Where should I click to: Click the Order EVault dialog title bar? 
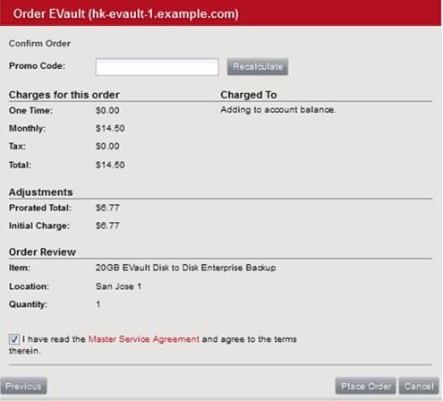click(220, 13)
